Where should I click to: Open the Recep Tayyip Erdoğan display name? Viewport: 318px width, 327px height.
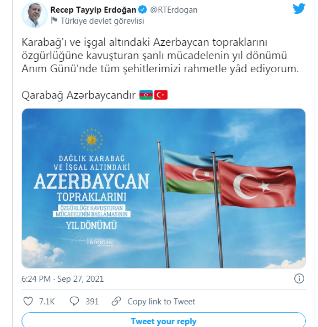pyautogui.click(x=93, y=10)
